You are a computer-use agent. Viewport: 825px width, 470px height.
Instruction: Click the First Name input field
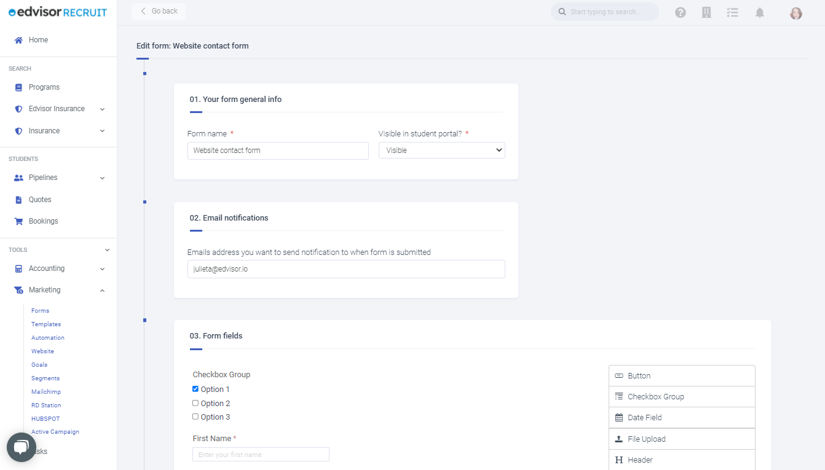coord(261,455)
